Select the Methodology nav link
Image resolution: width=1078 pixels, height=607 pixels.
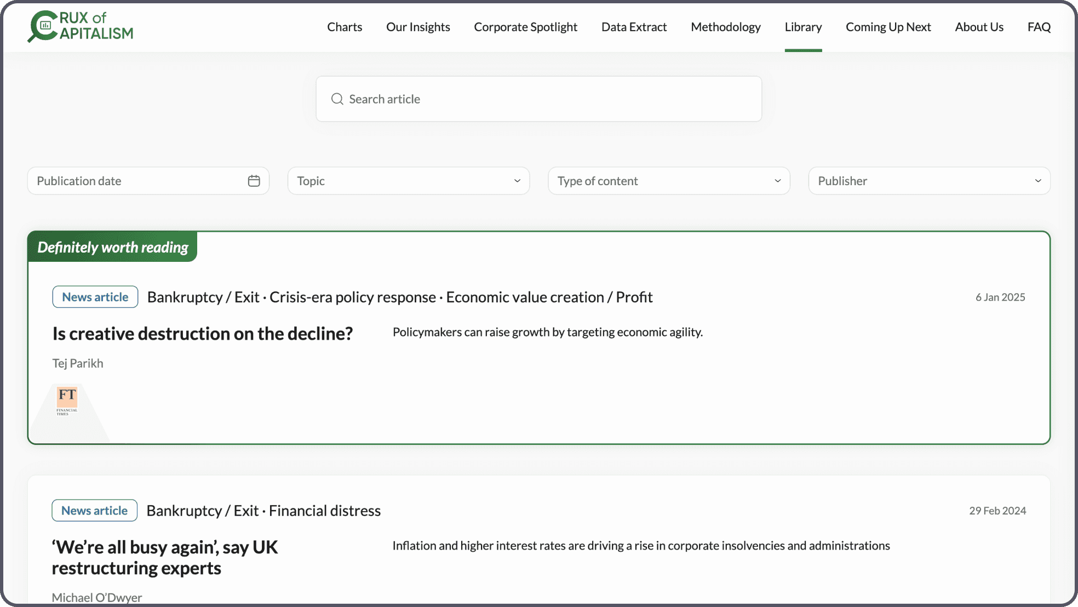pyautogui.click(x=725, y=27)
